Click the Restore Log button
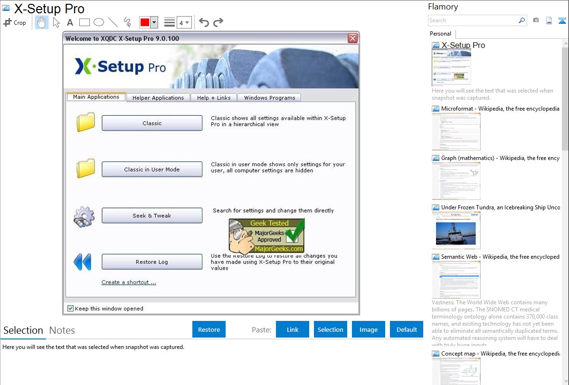Viewport: 569px width, 385px height. tap(152, 262)
